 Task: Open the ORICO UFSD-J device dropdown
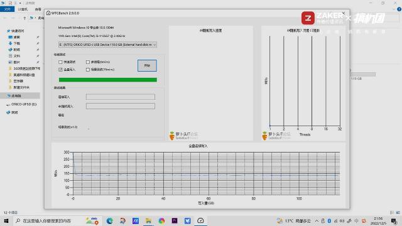point(107,45)
